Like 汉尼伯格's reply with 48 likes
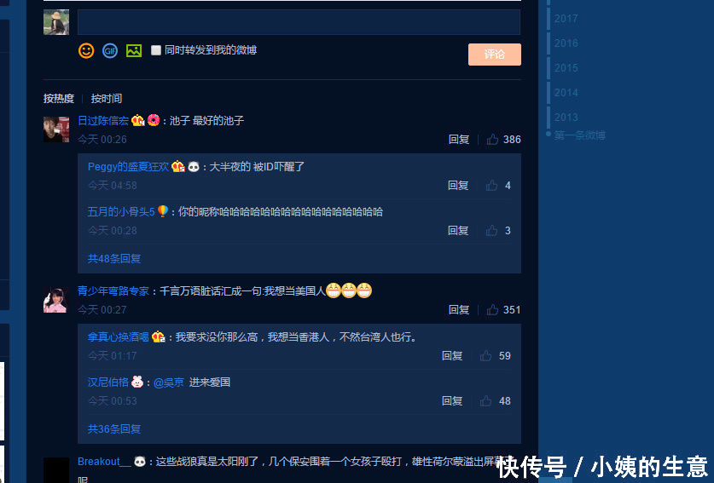Screen dimensions: 714x483 tap(485, 400)
